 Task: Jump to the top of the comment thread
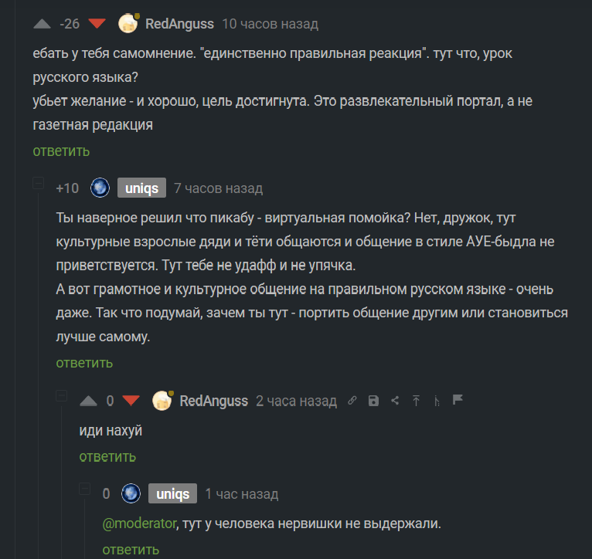coord(416,401)
